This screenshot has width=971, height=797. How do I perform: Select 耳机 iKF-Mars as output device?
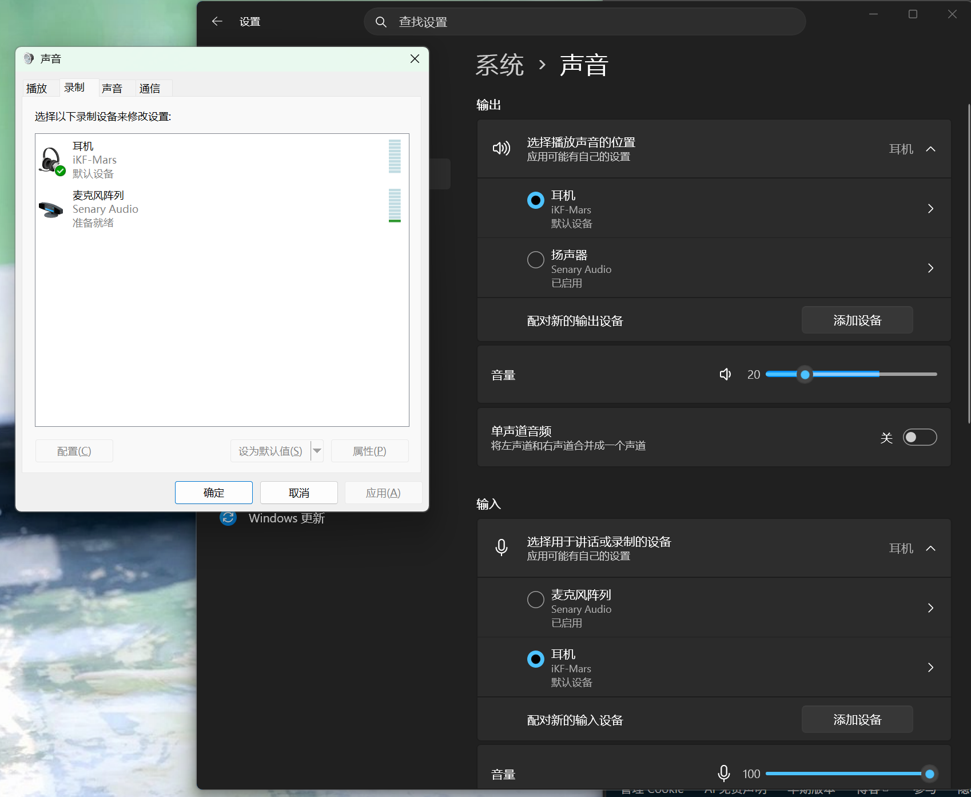(535, 200)
